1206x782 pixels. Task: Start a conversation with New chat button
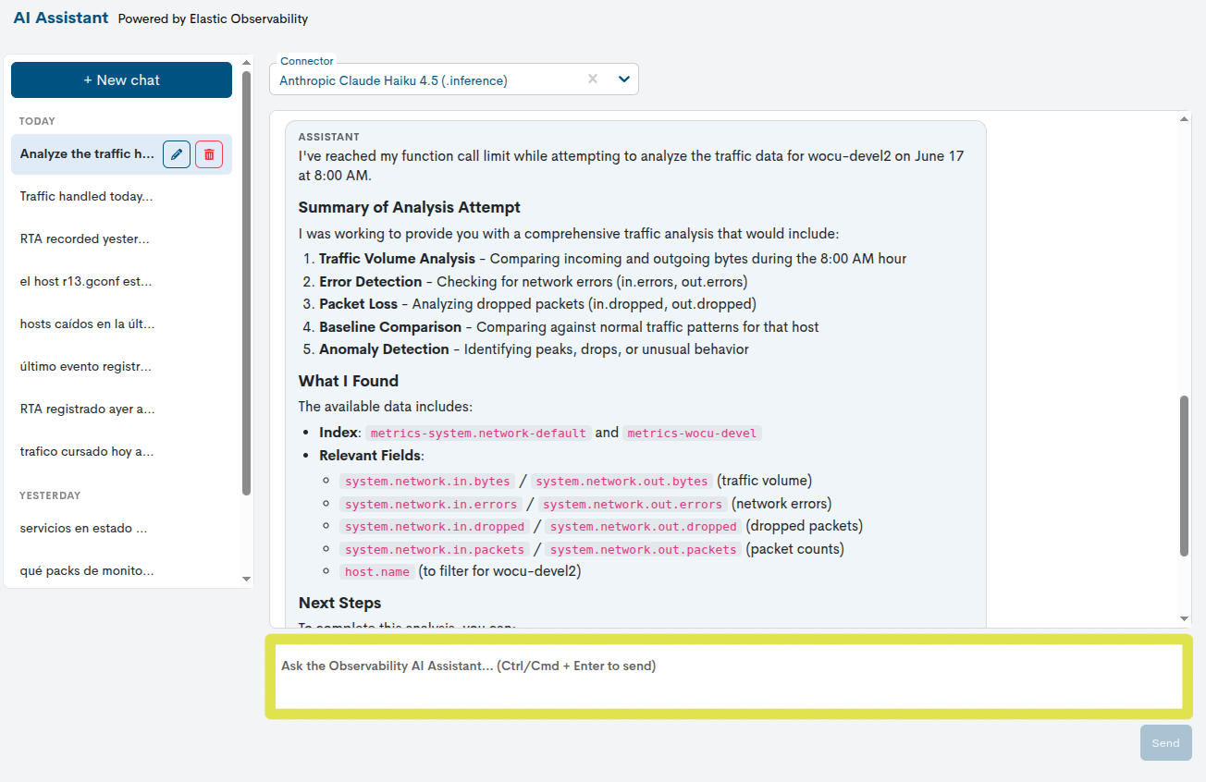click(x=121, y=80)
